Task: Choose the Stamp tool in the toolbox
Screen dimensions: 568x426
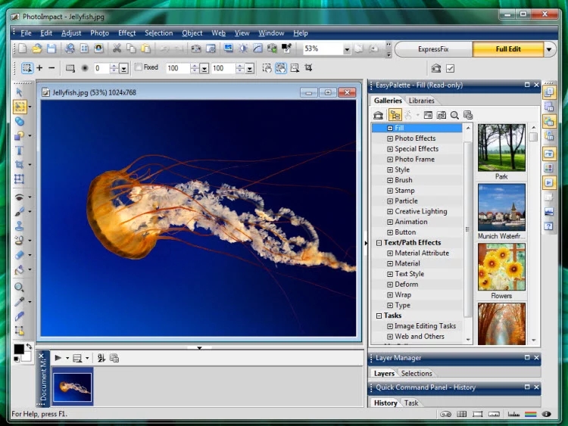Action: pyautogui.click(x=20, y=225)
